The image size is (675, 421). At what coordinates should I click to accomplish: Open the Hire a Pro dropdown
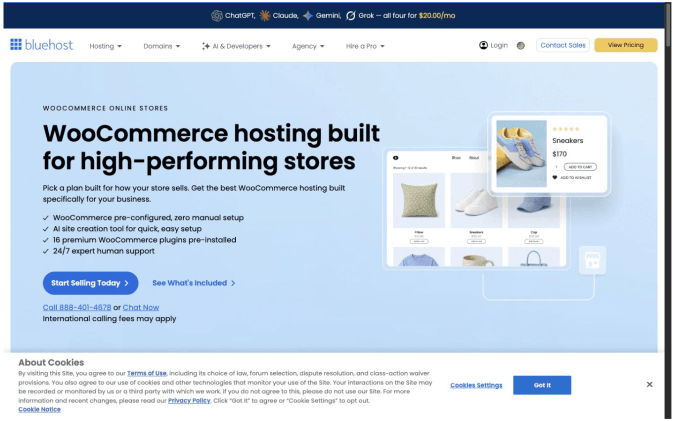[x=365, y=46]
